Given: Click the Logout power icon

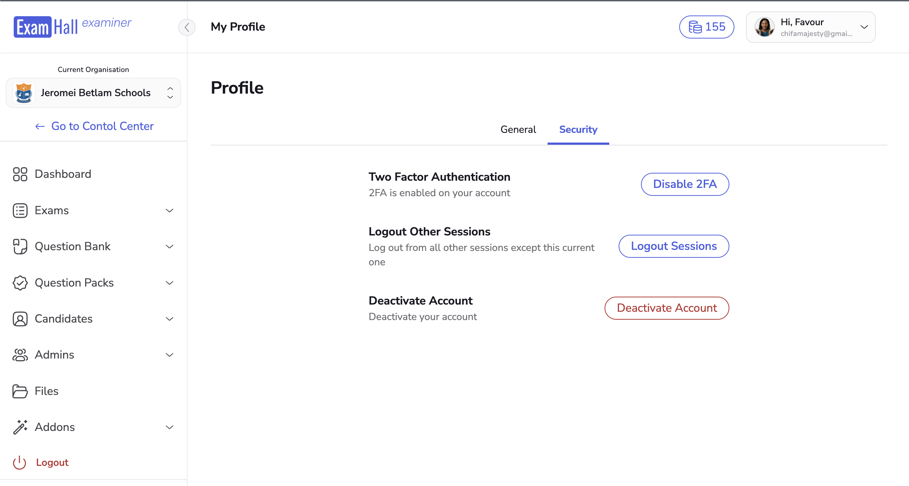Looking at the screenshot, I should point(19,463).
